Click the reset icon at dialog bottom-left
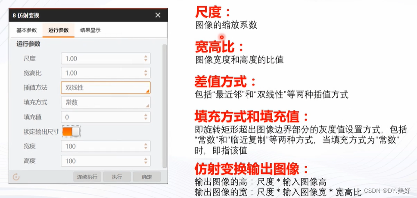The width and height of the screenshot is (417, 198). point(16,177)
